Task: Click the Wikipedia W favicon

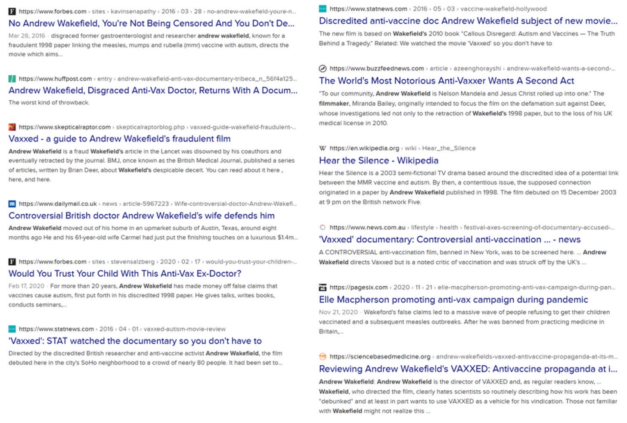Action: pos(323,148)
